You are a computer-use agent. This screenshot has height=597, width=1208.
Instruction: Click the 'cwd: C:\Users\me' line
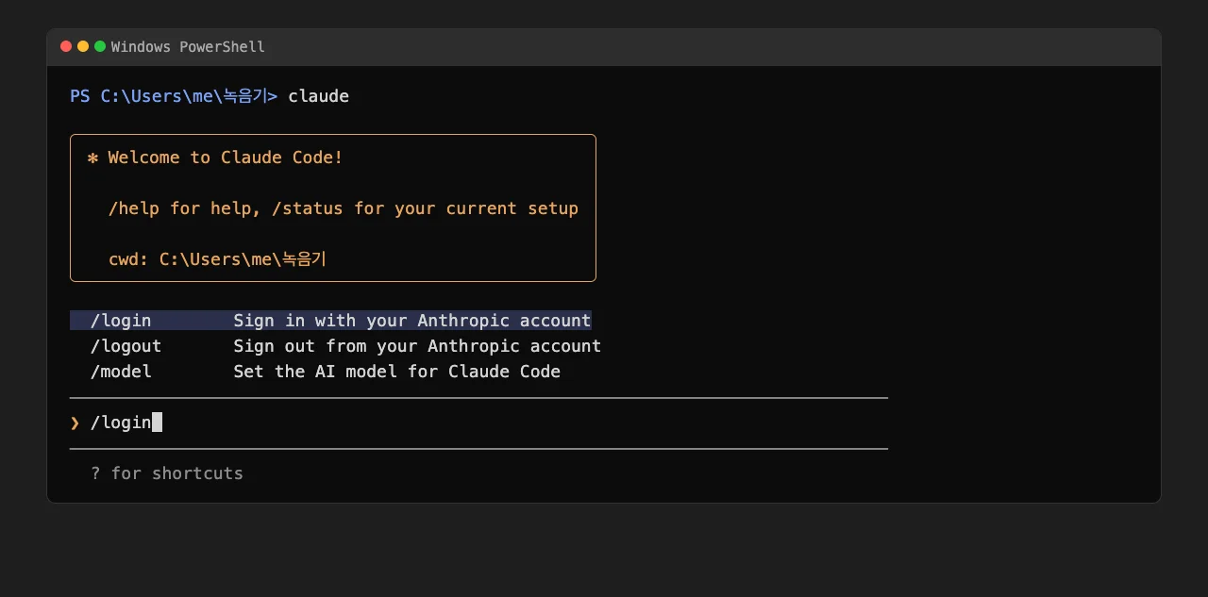[x=217, y=259]
